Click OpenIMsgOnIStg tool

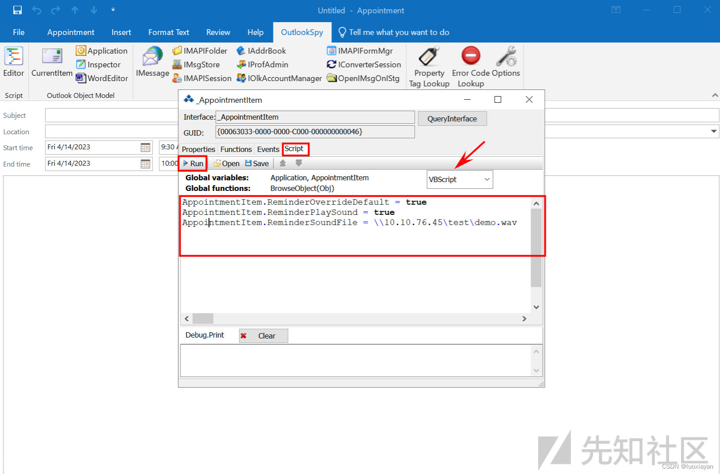[x=363, y=78]
